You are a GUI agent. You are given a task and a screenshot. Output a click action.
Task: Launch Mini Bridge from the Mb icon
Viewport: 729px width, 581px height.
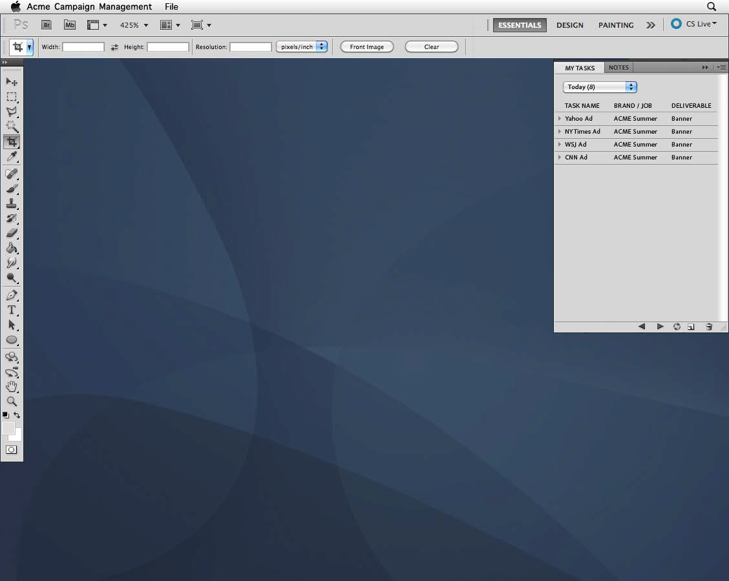(x=70, y=25)
